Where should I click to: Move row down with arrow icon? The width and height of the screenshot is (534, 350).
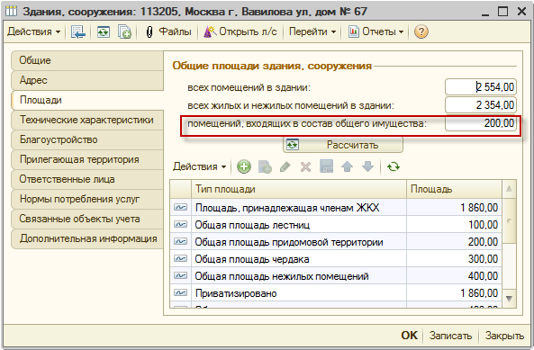(x=367, y=166)
